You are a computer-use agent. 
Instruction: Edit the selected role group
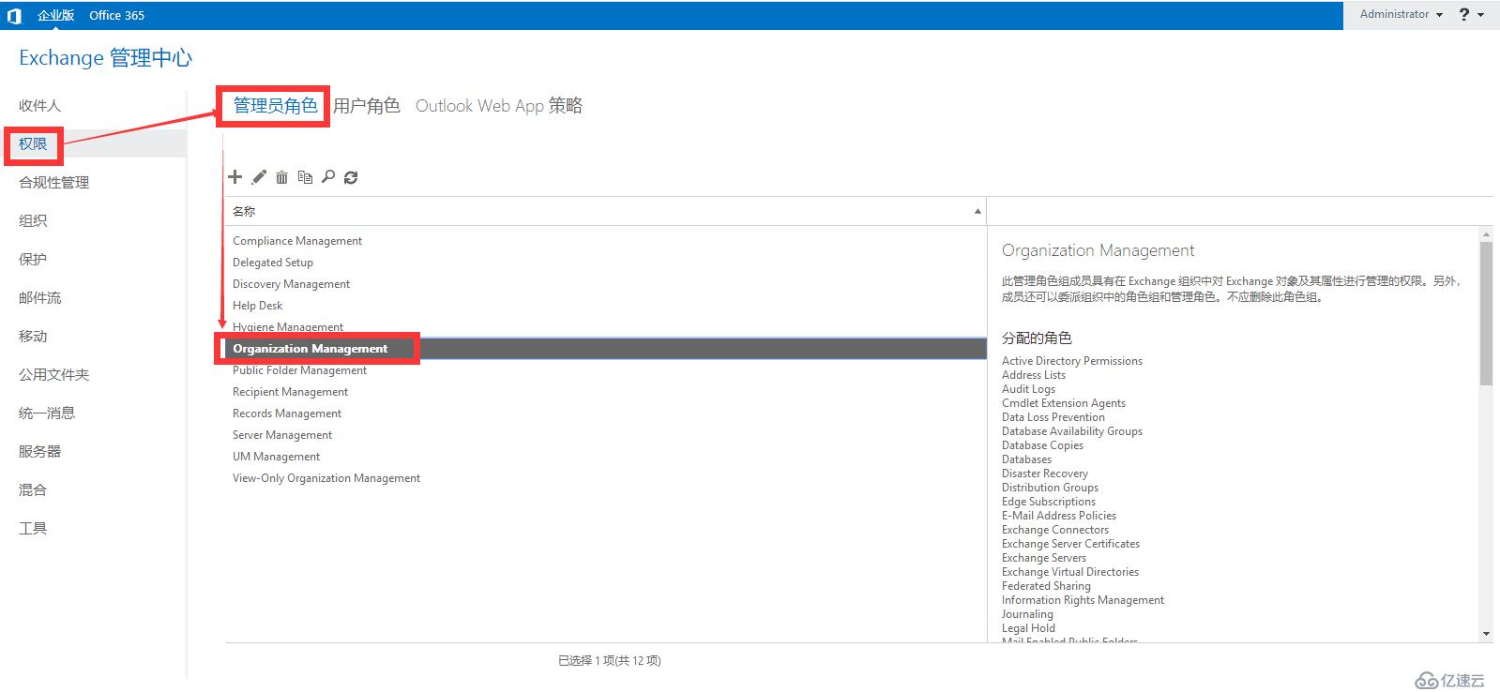coord(259,176)
